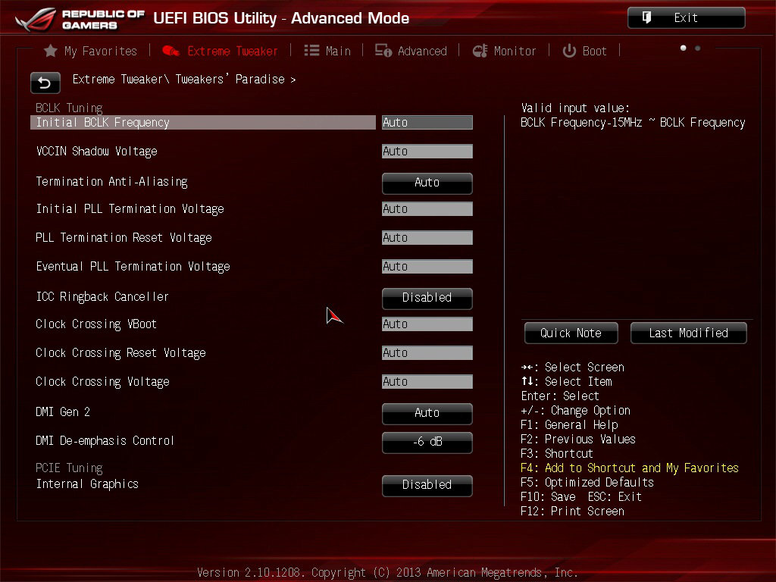The width and height of the screenshot is (776, 582).
Task: Click the BCLK Tuning section header
Action: 69,108
